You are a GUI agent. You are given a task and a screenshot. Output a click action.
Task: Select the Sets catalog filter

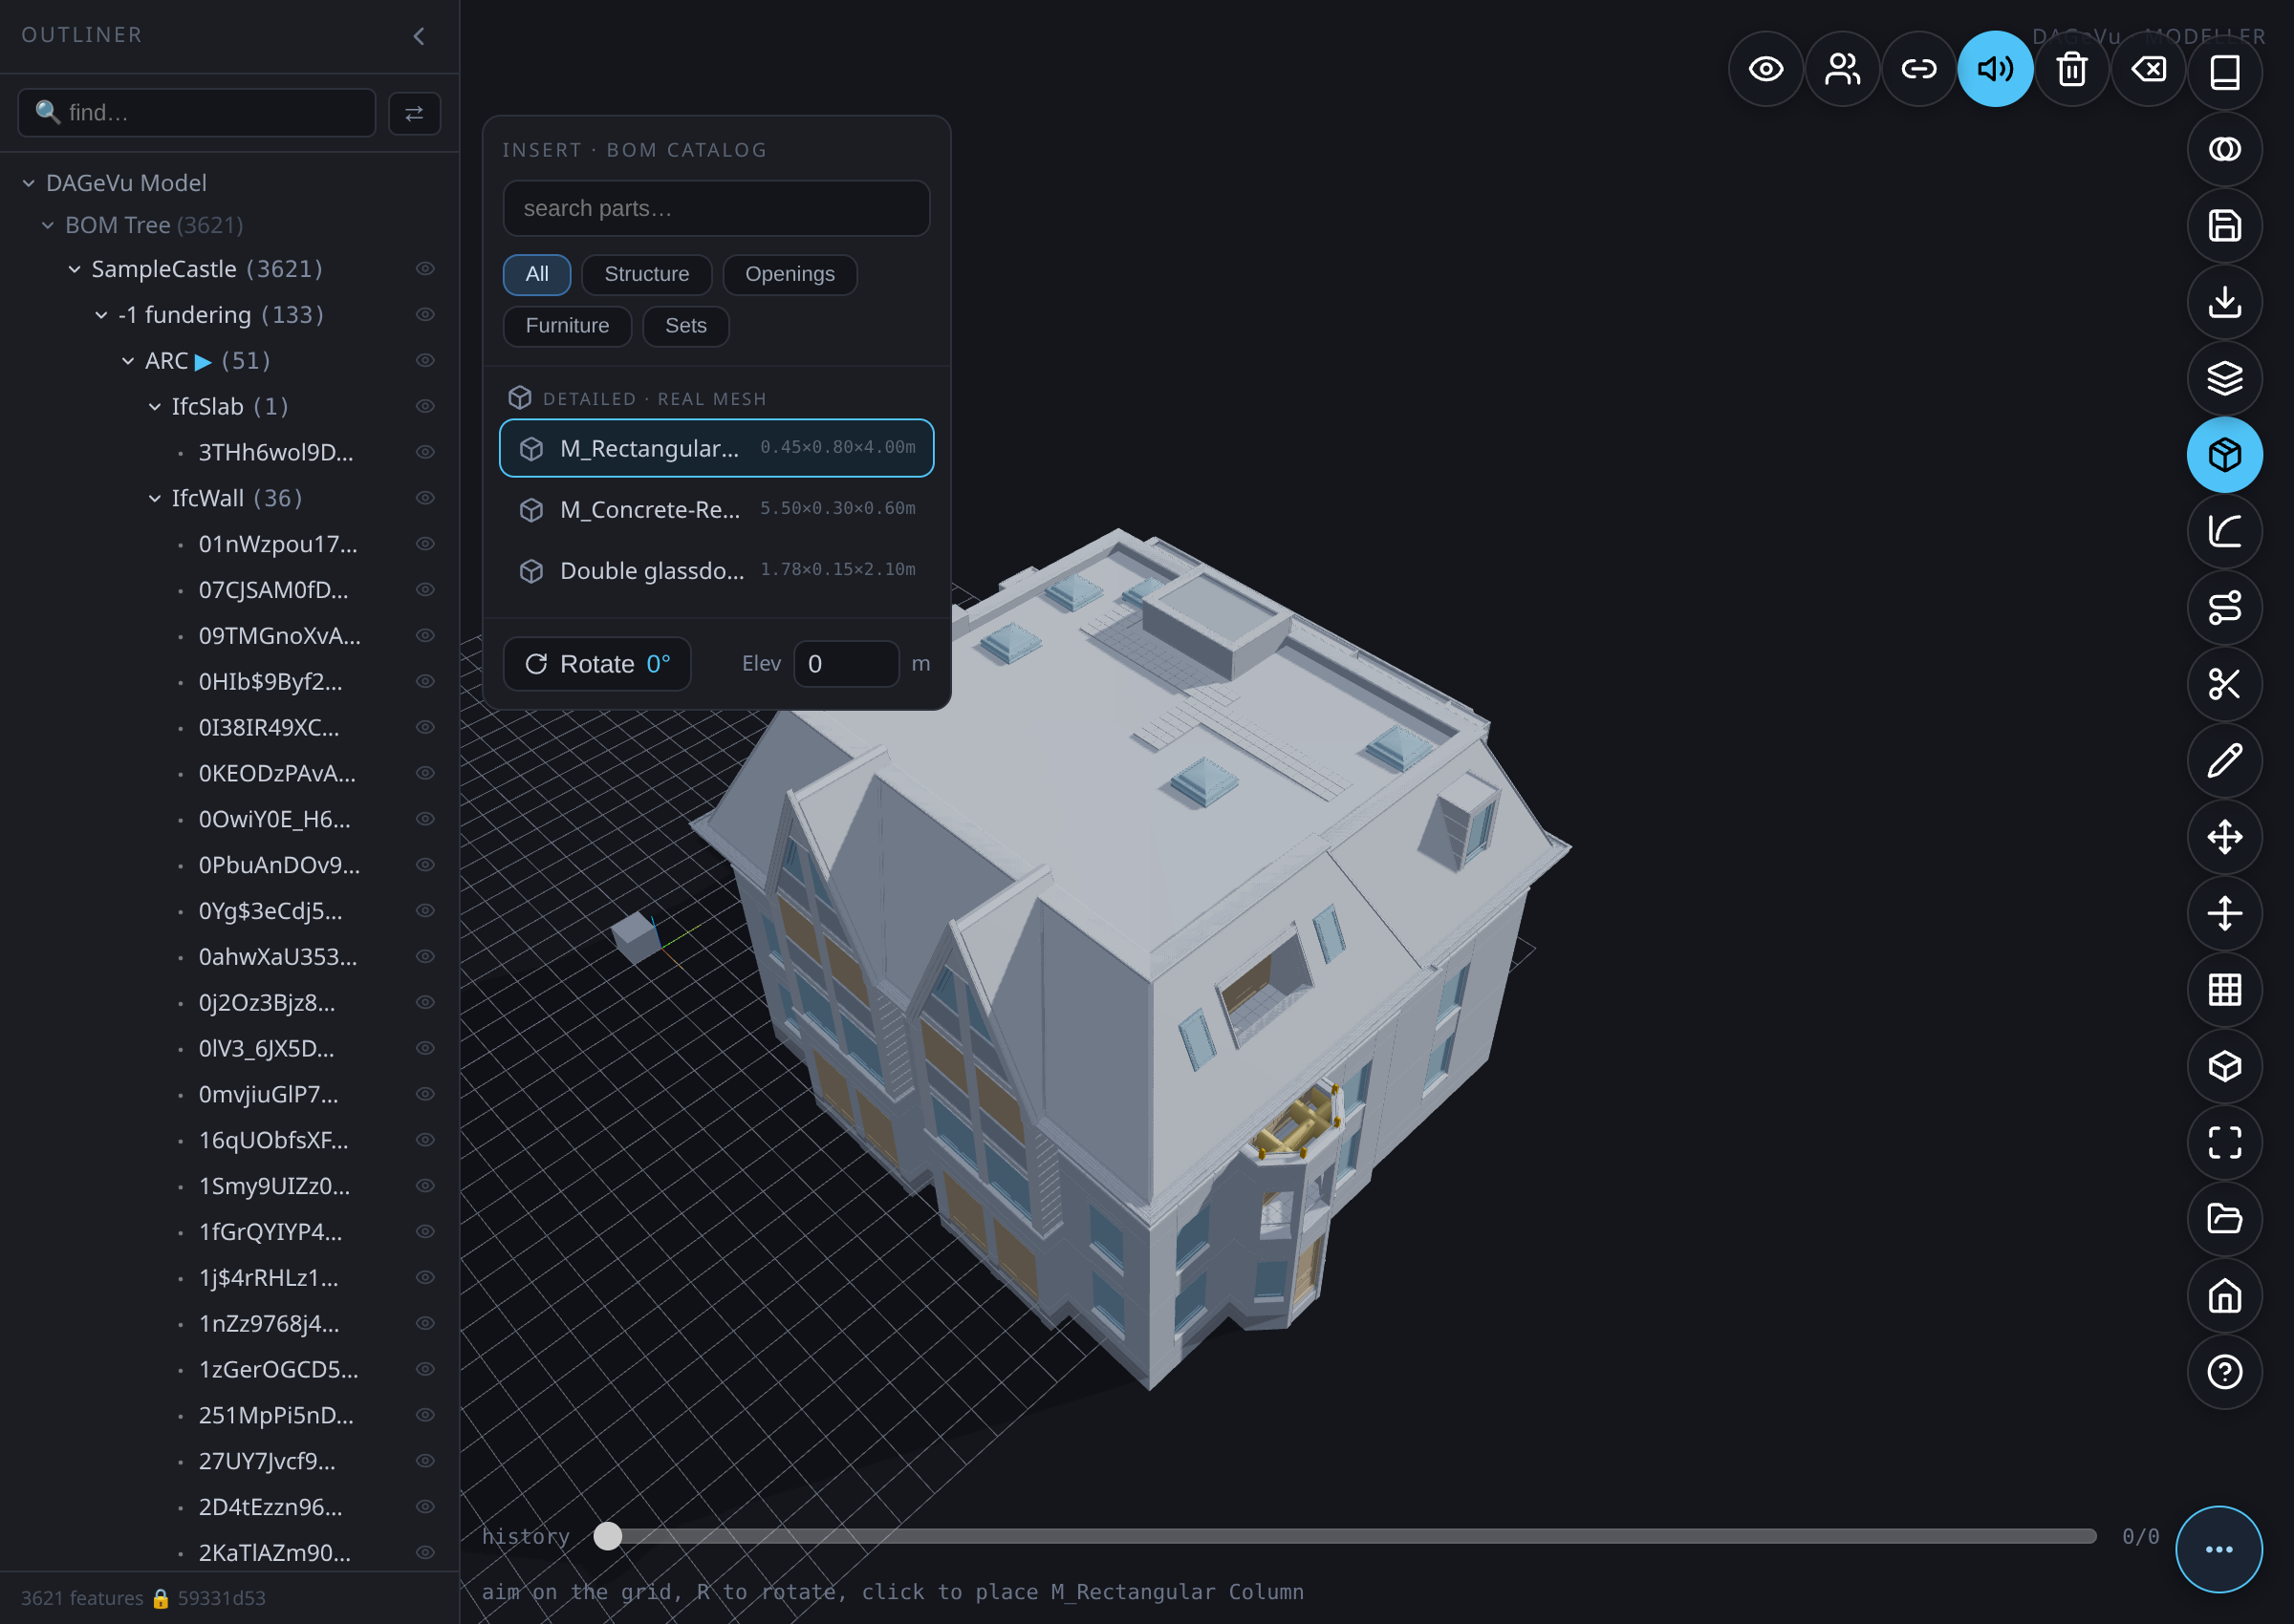coord(685,327)
